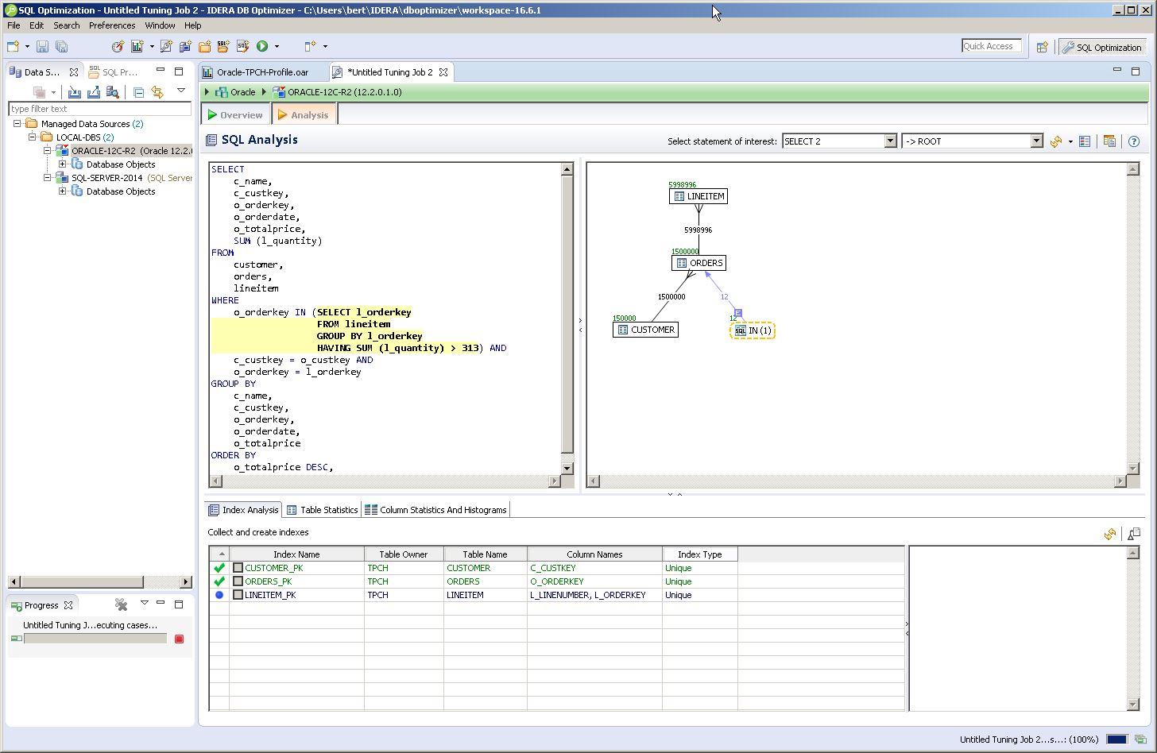Click the new tuning job wrench icon
Image resolution: width=1157 pixels, height=753 pixels.
tap(166, 47)
